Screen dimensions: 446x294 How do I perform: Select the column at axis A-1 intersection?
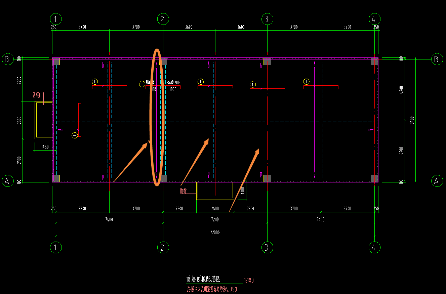pyautogui.click(x=56, y=178)
